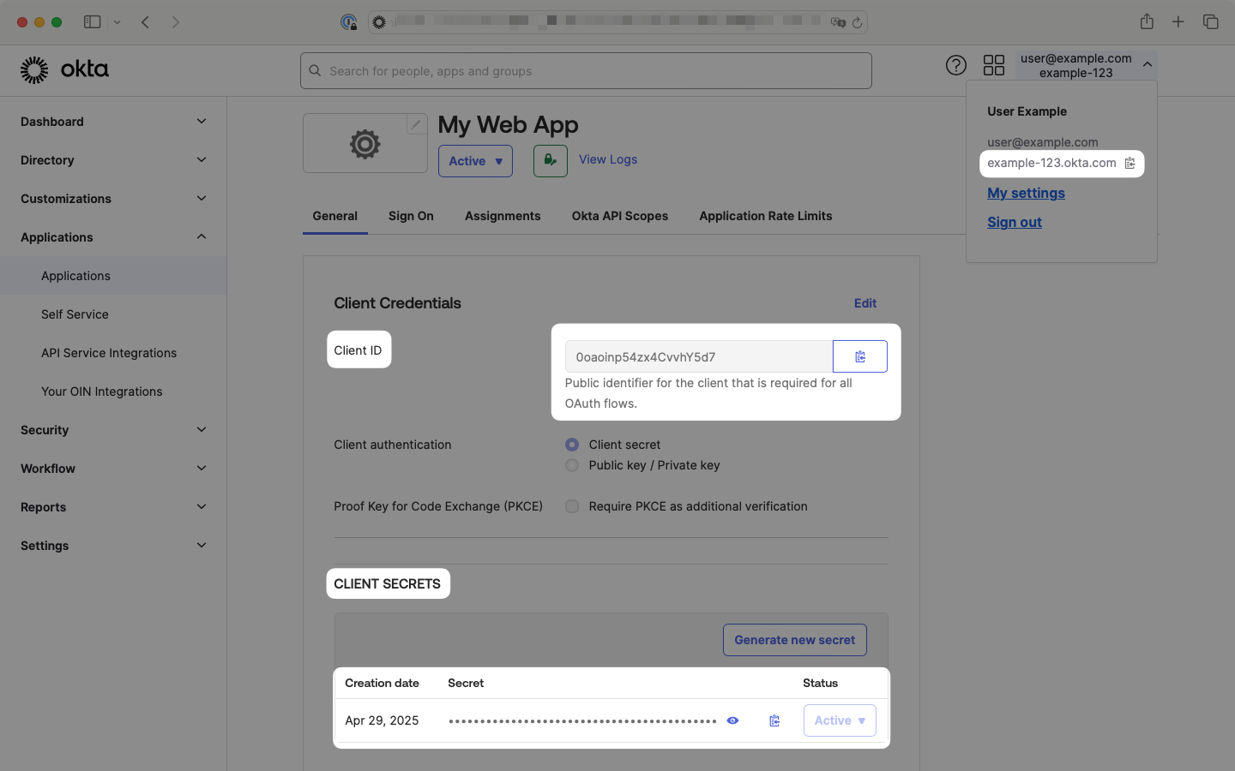Edit the My Web App logo with pencil icon
This screenshot has width=1235, height=771.
click(417, 123)
